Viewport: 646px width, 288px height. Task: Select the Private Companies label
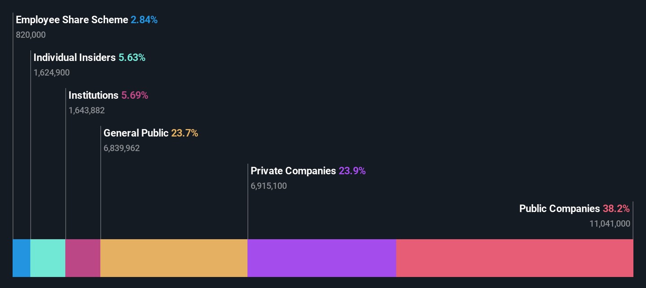click(293, 171)
